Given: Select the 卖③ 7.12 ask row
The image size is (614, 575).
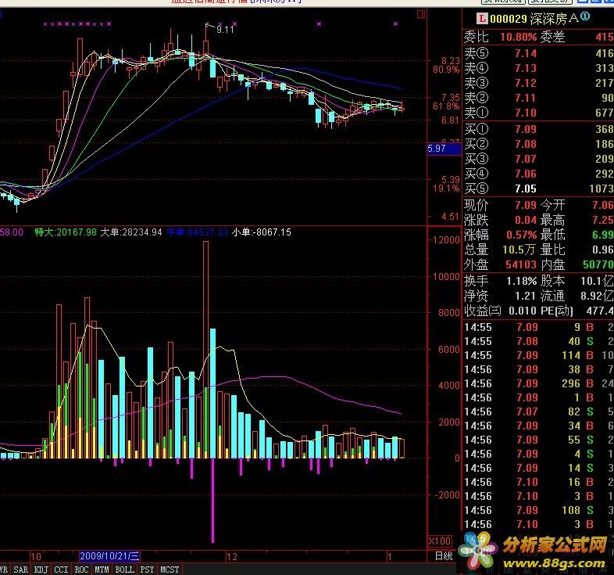Looking at the screenshot, I should pyautogui.click(x=538, y=83).
